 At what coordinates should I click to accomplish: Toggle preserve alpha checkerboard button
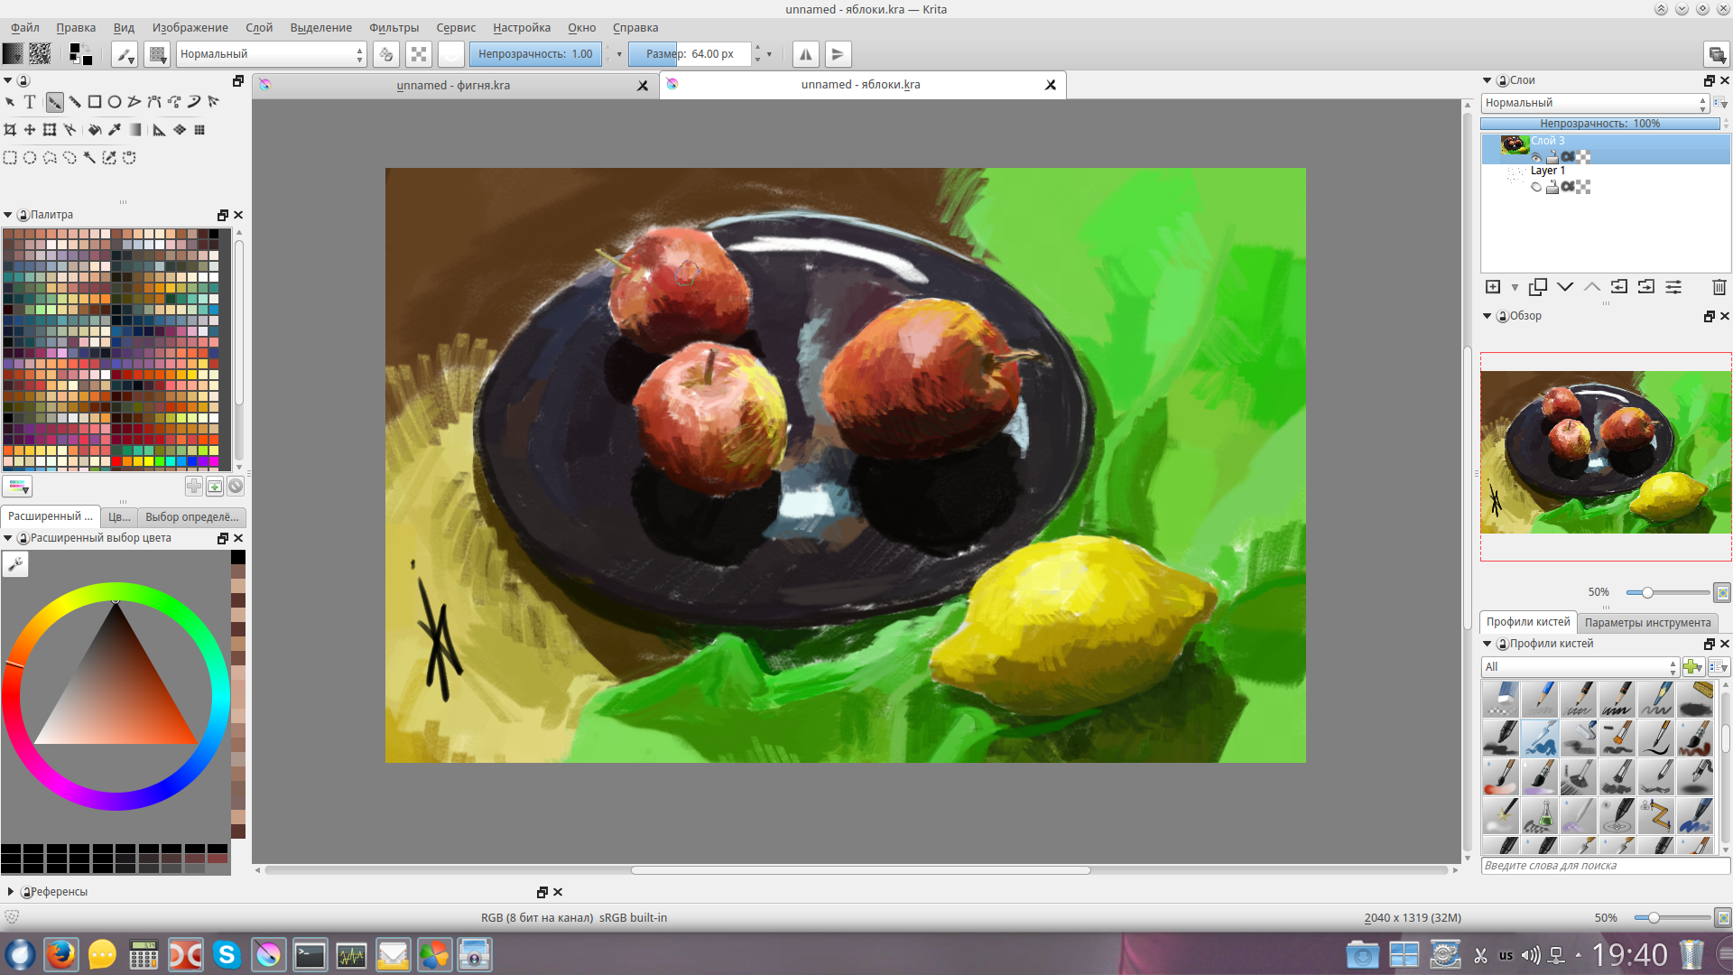coord(419,54)
